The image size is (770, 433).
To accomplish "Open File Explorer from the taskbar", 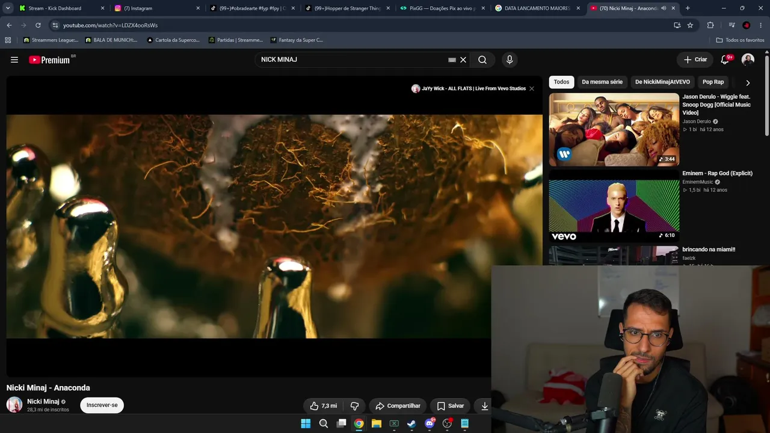I will (x=377, y=423).
